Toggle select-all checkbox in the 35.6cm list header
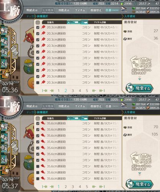This screenshot has width=160, height=192. coord(38,119)
